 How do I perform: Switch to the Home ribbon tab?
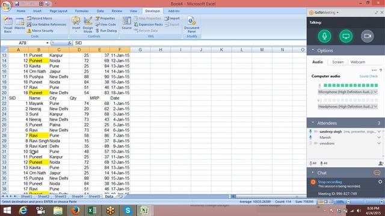coord(21,11)
